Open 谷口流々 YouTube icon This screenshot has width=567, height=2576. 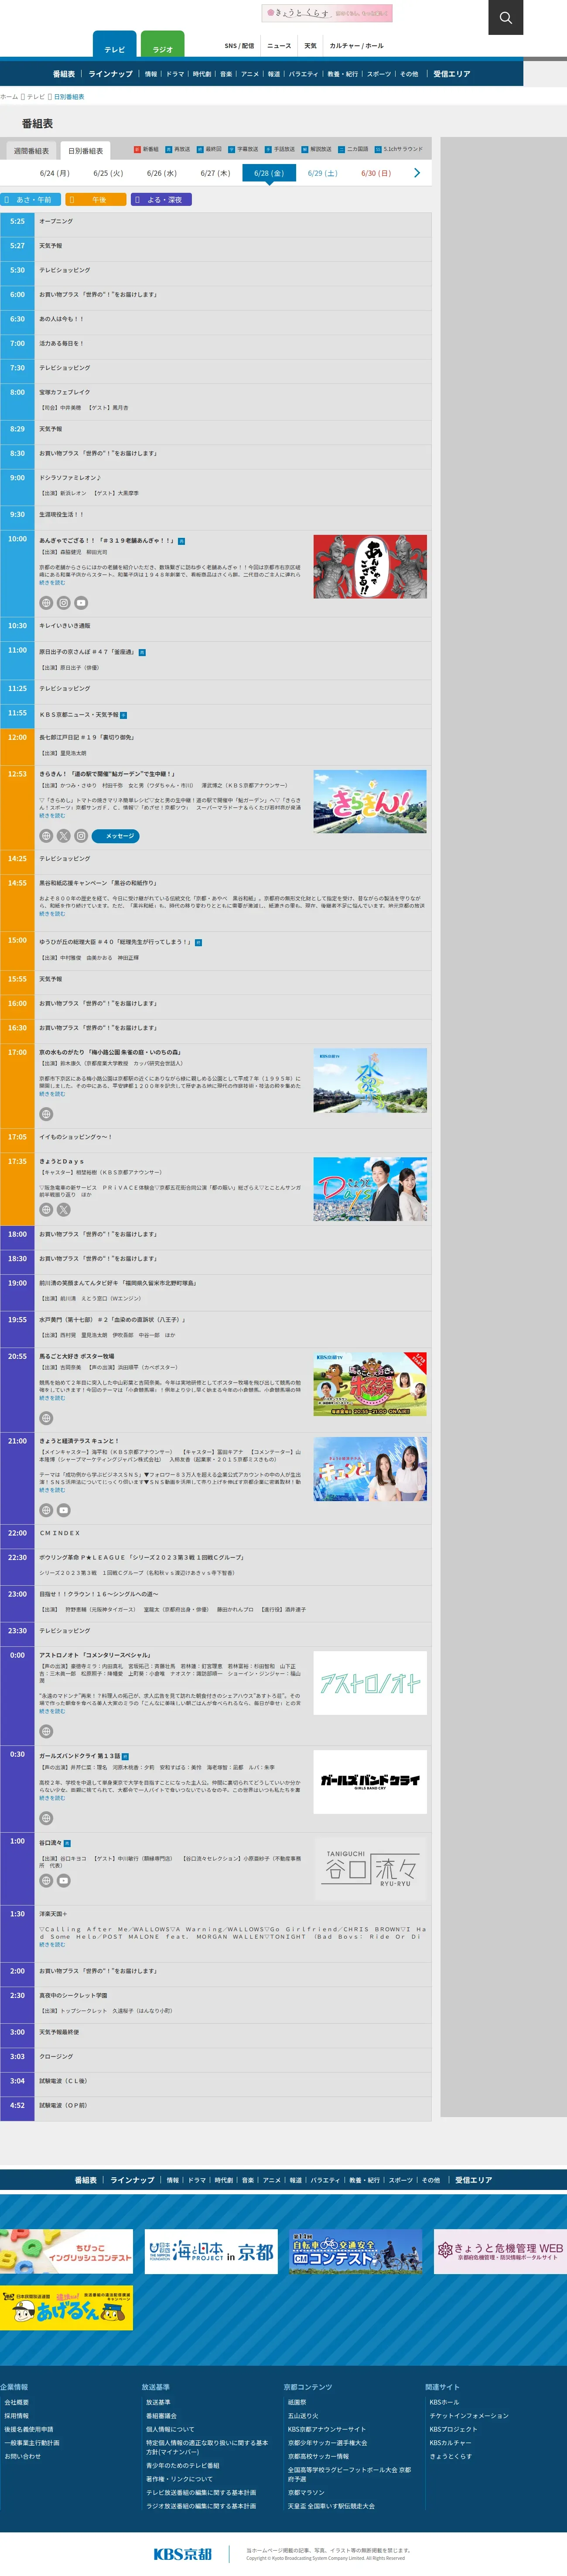pyautogui.click(x=64, y=1880)
